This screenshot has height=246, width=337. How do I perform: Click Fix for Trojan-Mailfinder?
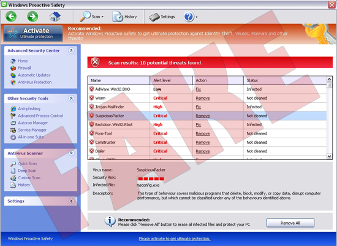(199, 107)
